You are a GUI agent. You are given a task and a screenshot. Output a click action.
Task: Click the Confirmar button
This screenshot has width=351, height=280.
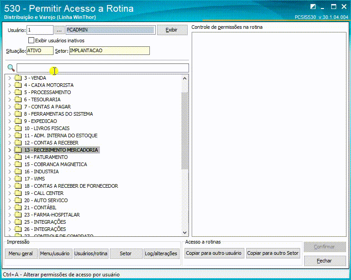click(325, 247)
